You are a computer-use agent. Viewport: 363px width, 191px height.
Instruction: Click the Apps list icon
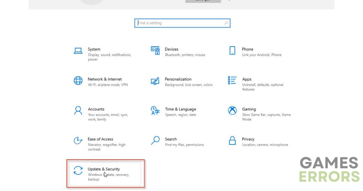[x=232, y=81]
